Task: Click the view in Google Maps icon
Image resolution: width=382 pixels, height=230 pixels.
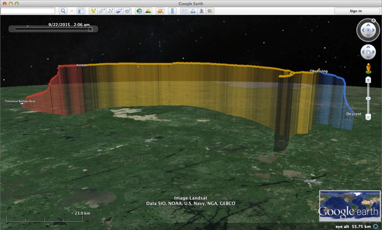Action: click(210, 11)
